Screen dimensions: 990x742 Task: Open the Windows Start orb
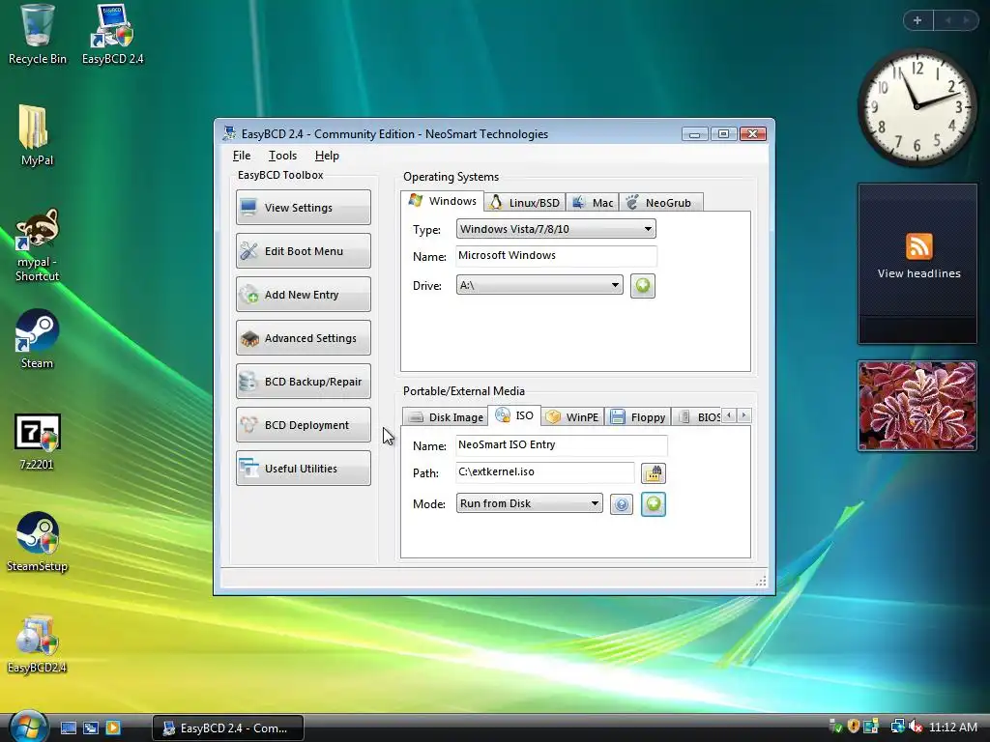(28, 727)
